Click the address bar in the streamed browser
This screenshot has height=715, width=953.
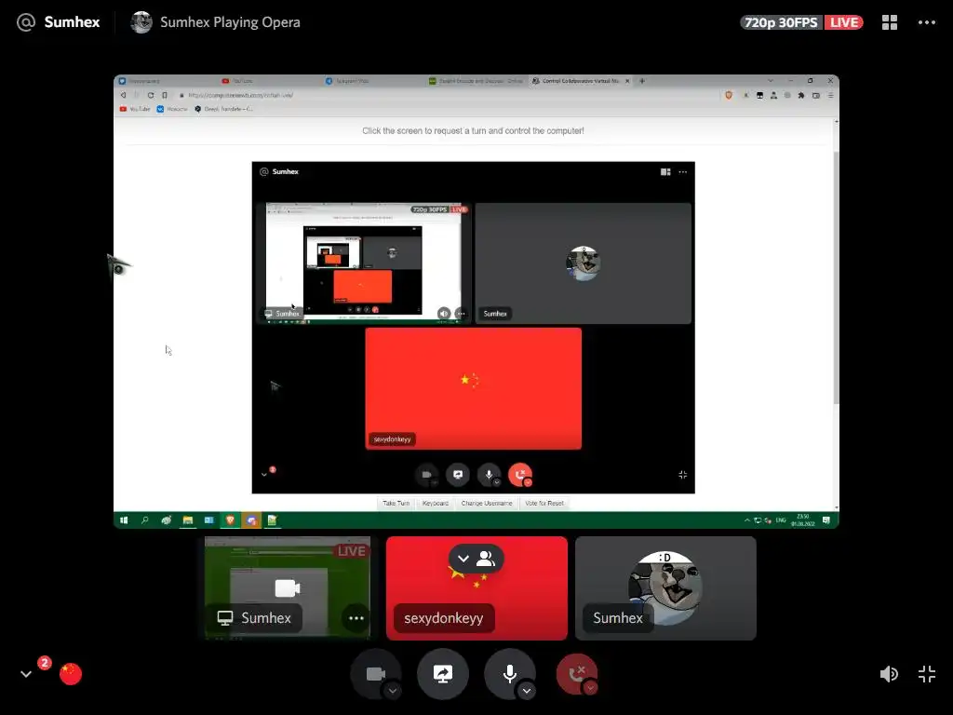447,96
